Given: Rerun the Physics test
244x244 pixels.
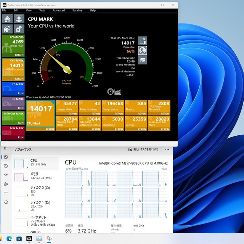Looking at the screenshot, I should (x=142, y=114).
